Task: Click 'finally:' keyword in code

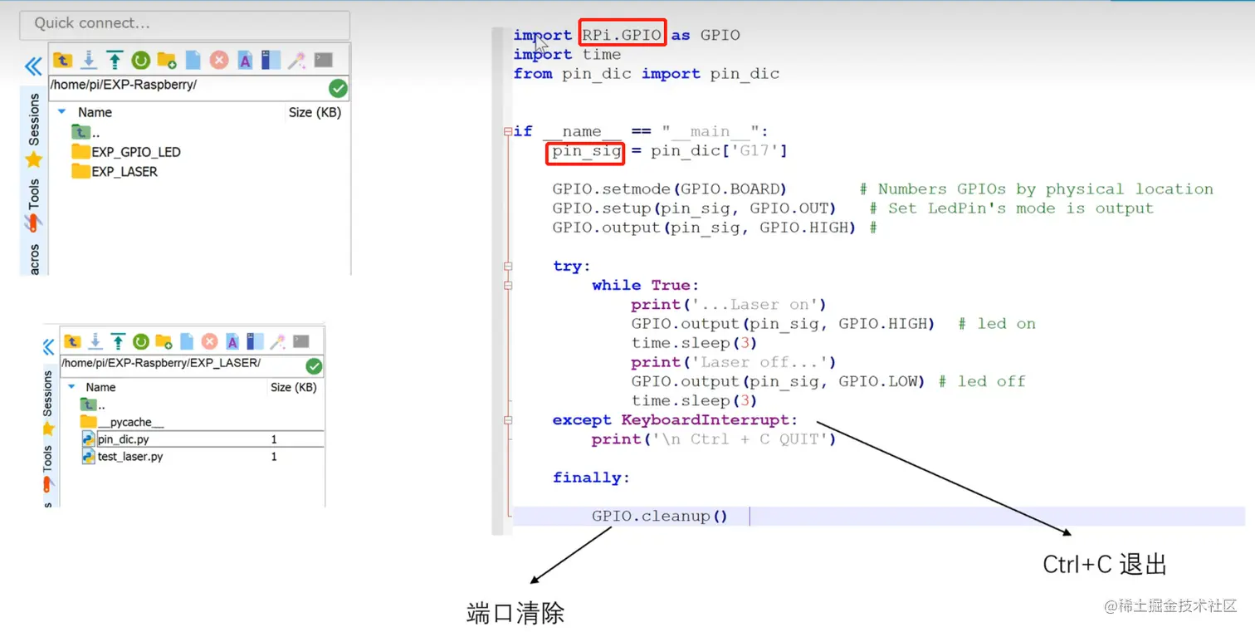Action: [x=592, y=478]
